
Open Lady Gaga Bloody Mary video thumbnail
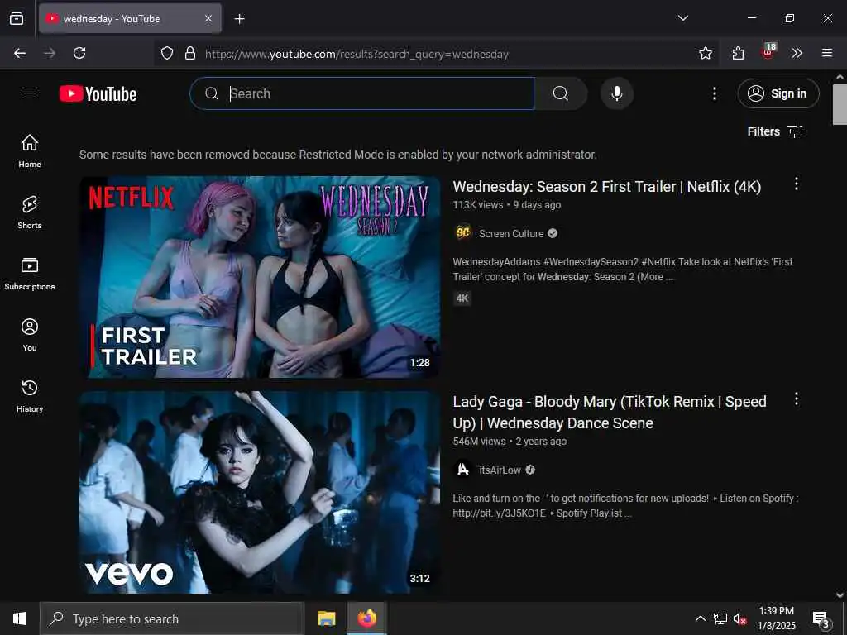260,493
